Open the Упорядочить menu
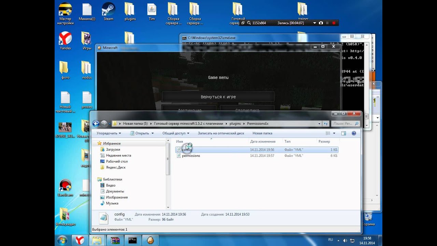 (109, 133)
